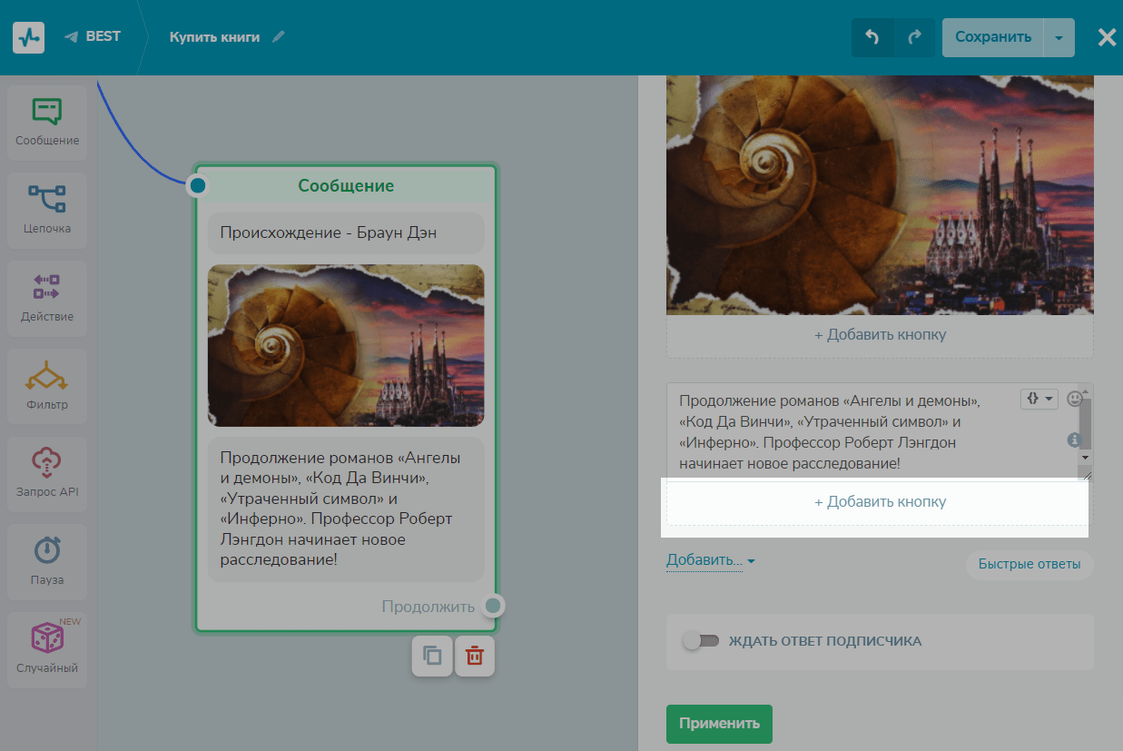
Task: Redo the last change
Action: [914, 37]
